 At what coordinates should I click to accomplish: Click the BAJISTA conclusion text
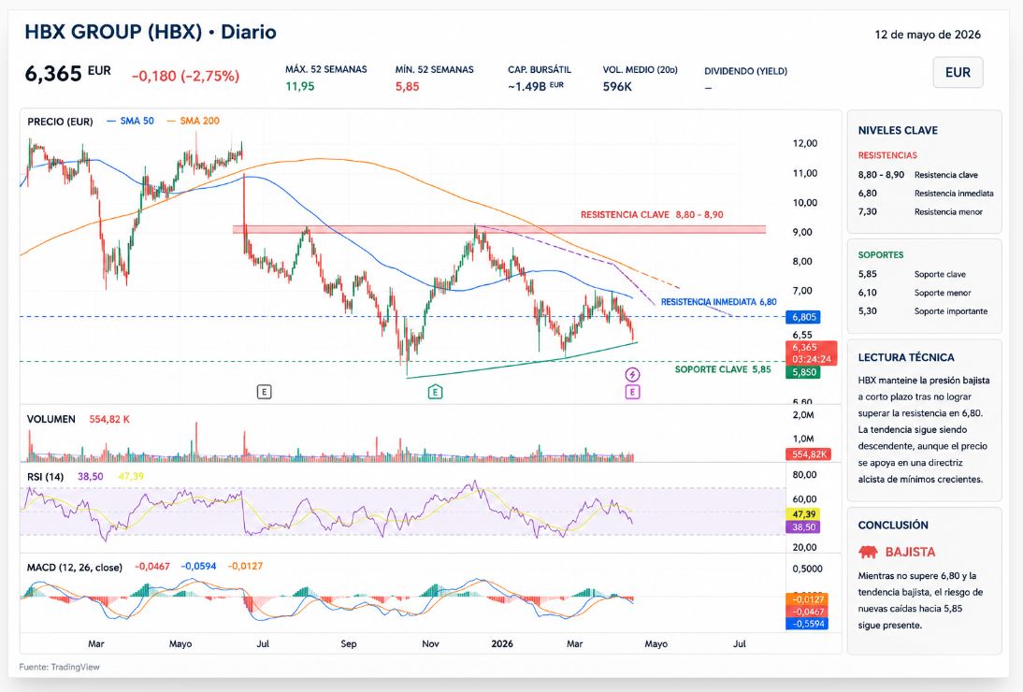pos(910,553)
